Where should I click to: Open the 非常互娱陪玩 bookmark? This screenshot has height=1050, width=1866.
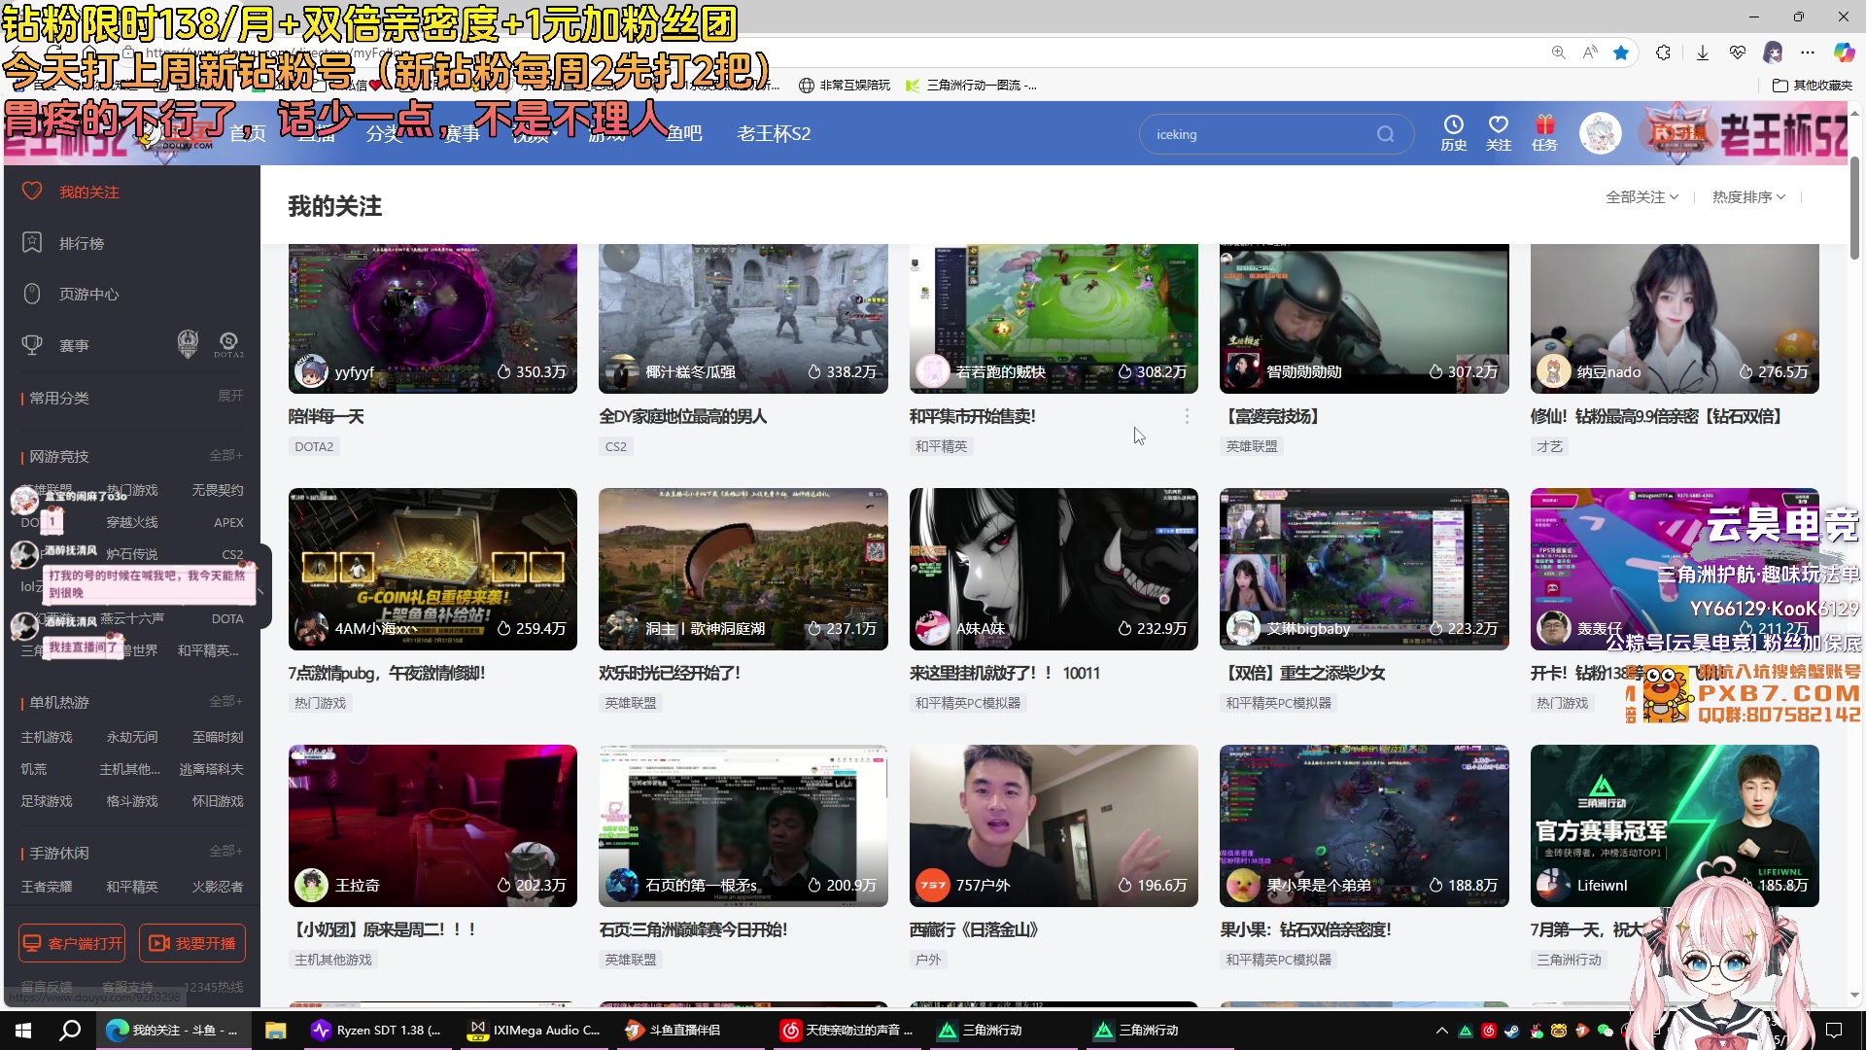click(x=845, y=86)
